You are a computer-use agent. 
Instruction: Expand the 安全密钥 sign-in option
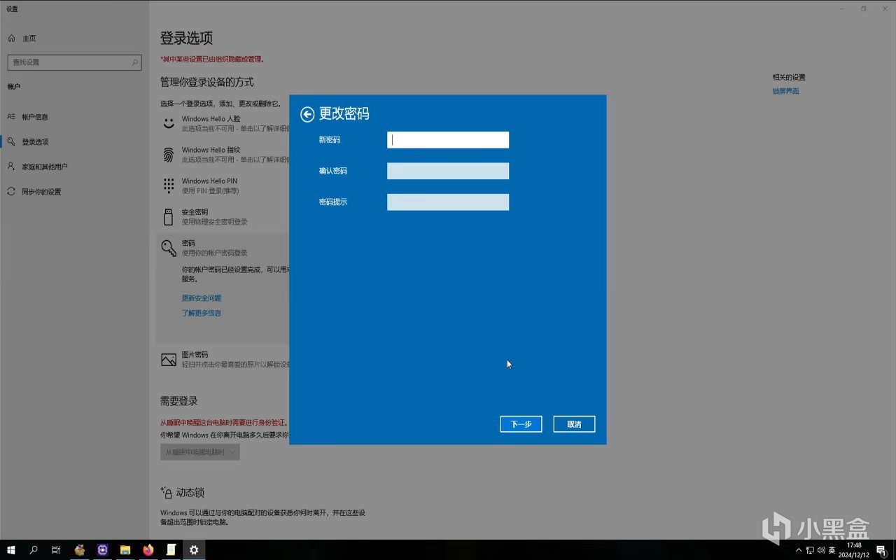pos(224,217)
